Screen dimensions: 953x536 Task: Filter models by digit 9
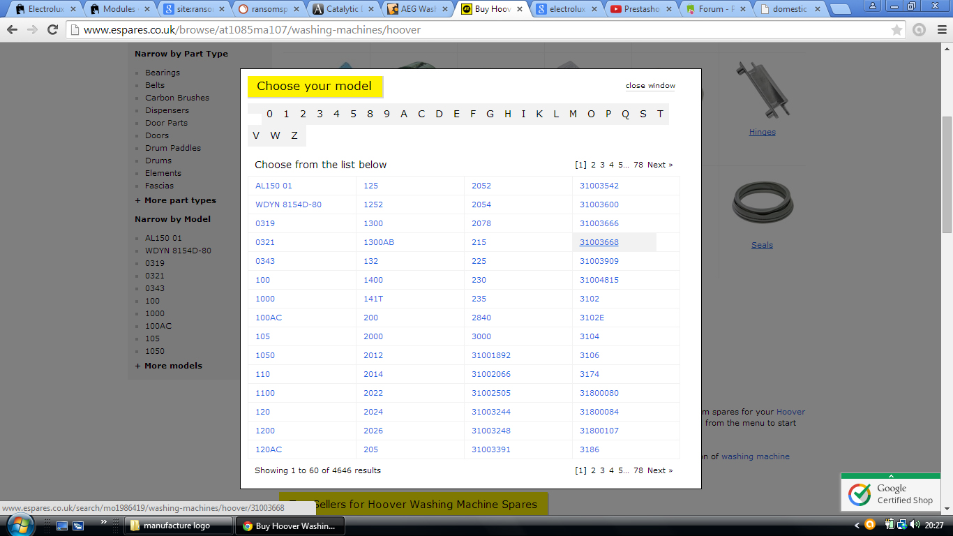387,114
